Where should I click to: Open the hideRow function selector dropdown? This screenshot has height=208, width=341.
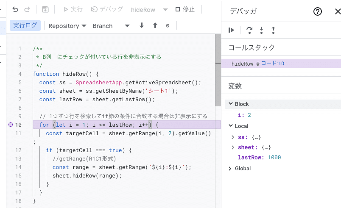click(x=149, y=10)
